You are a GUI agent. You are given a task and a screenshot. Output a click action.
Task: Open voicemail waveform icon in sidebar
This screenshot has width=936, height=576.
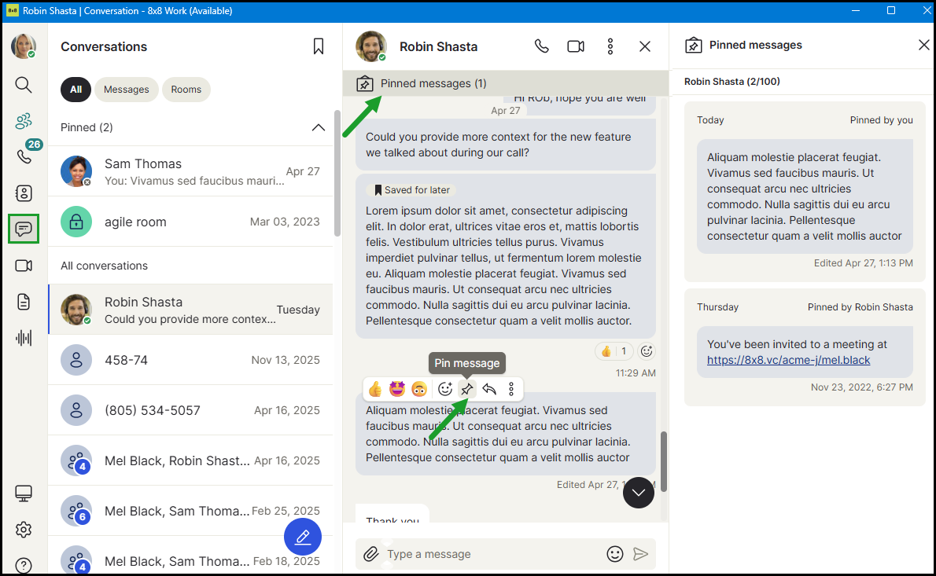pos(24,338)
